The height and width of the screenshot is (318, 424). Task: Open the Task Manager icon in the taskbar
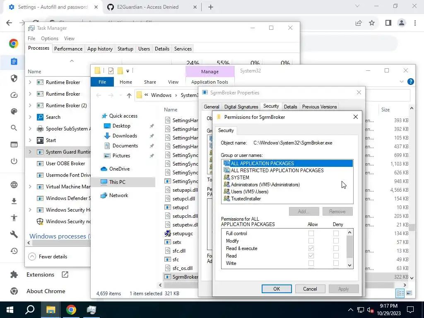92,310
